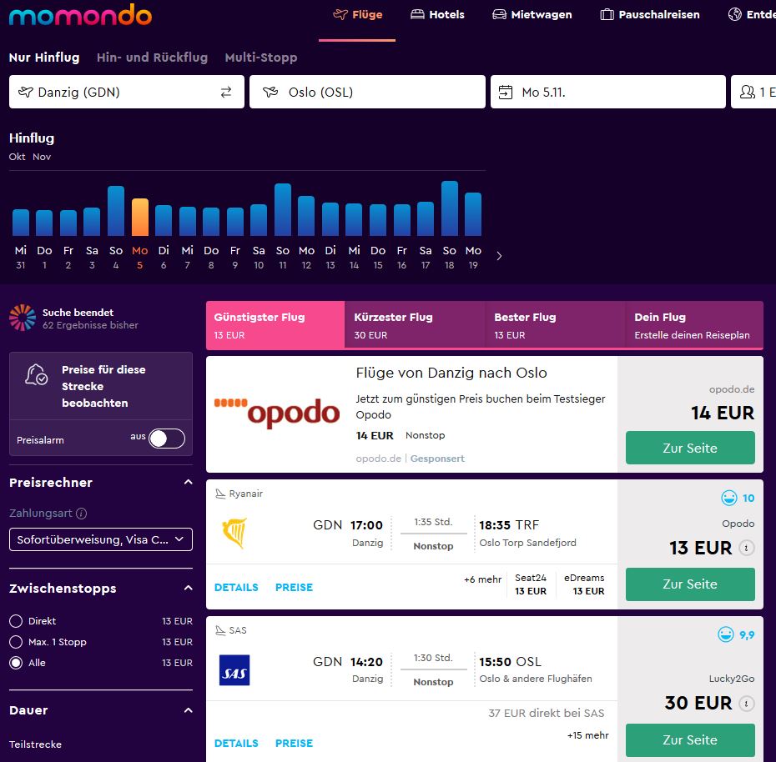Show next dates in price chart

point(499,256)
